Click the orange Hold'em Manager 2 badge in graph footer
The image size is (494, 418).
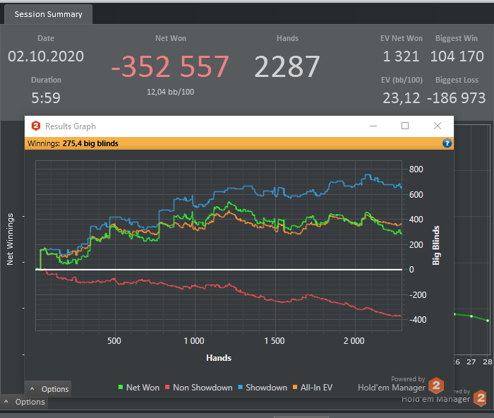[436, 386]
